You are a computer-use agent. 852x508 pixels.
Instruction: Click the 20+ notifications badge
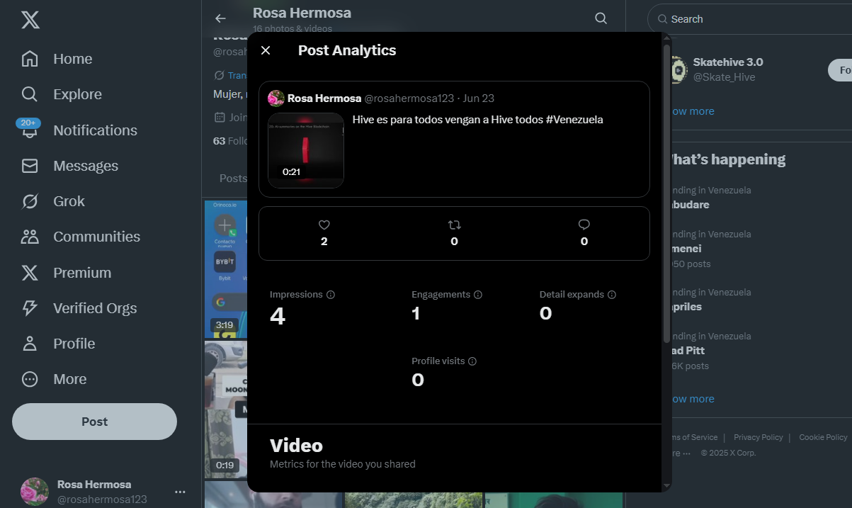28,123
